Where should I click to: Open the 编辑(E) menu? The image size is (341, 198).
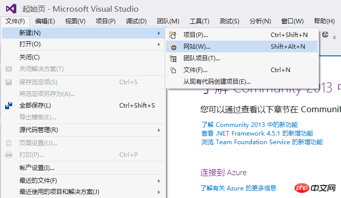[x=45, y=21]
